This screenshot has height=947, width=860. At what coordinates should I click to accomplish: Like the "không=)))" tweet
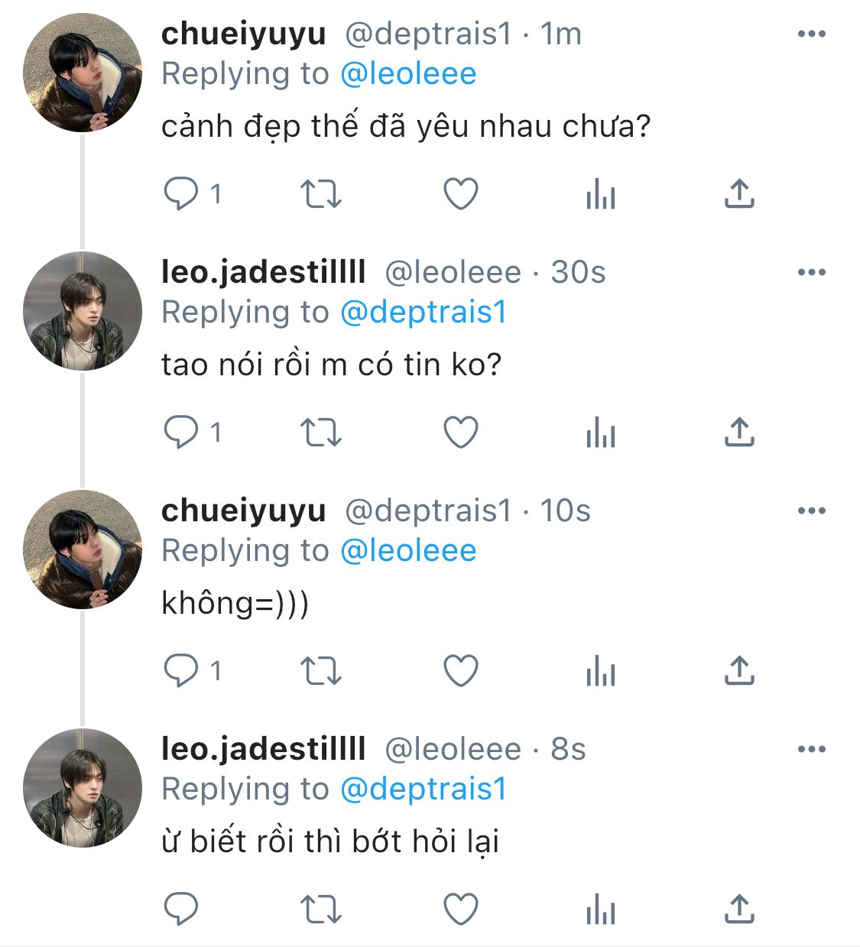point(461,671)
